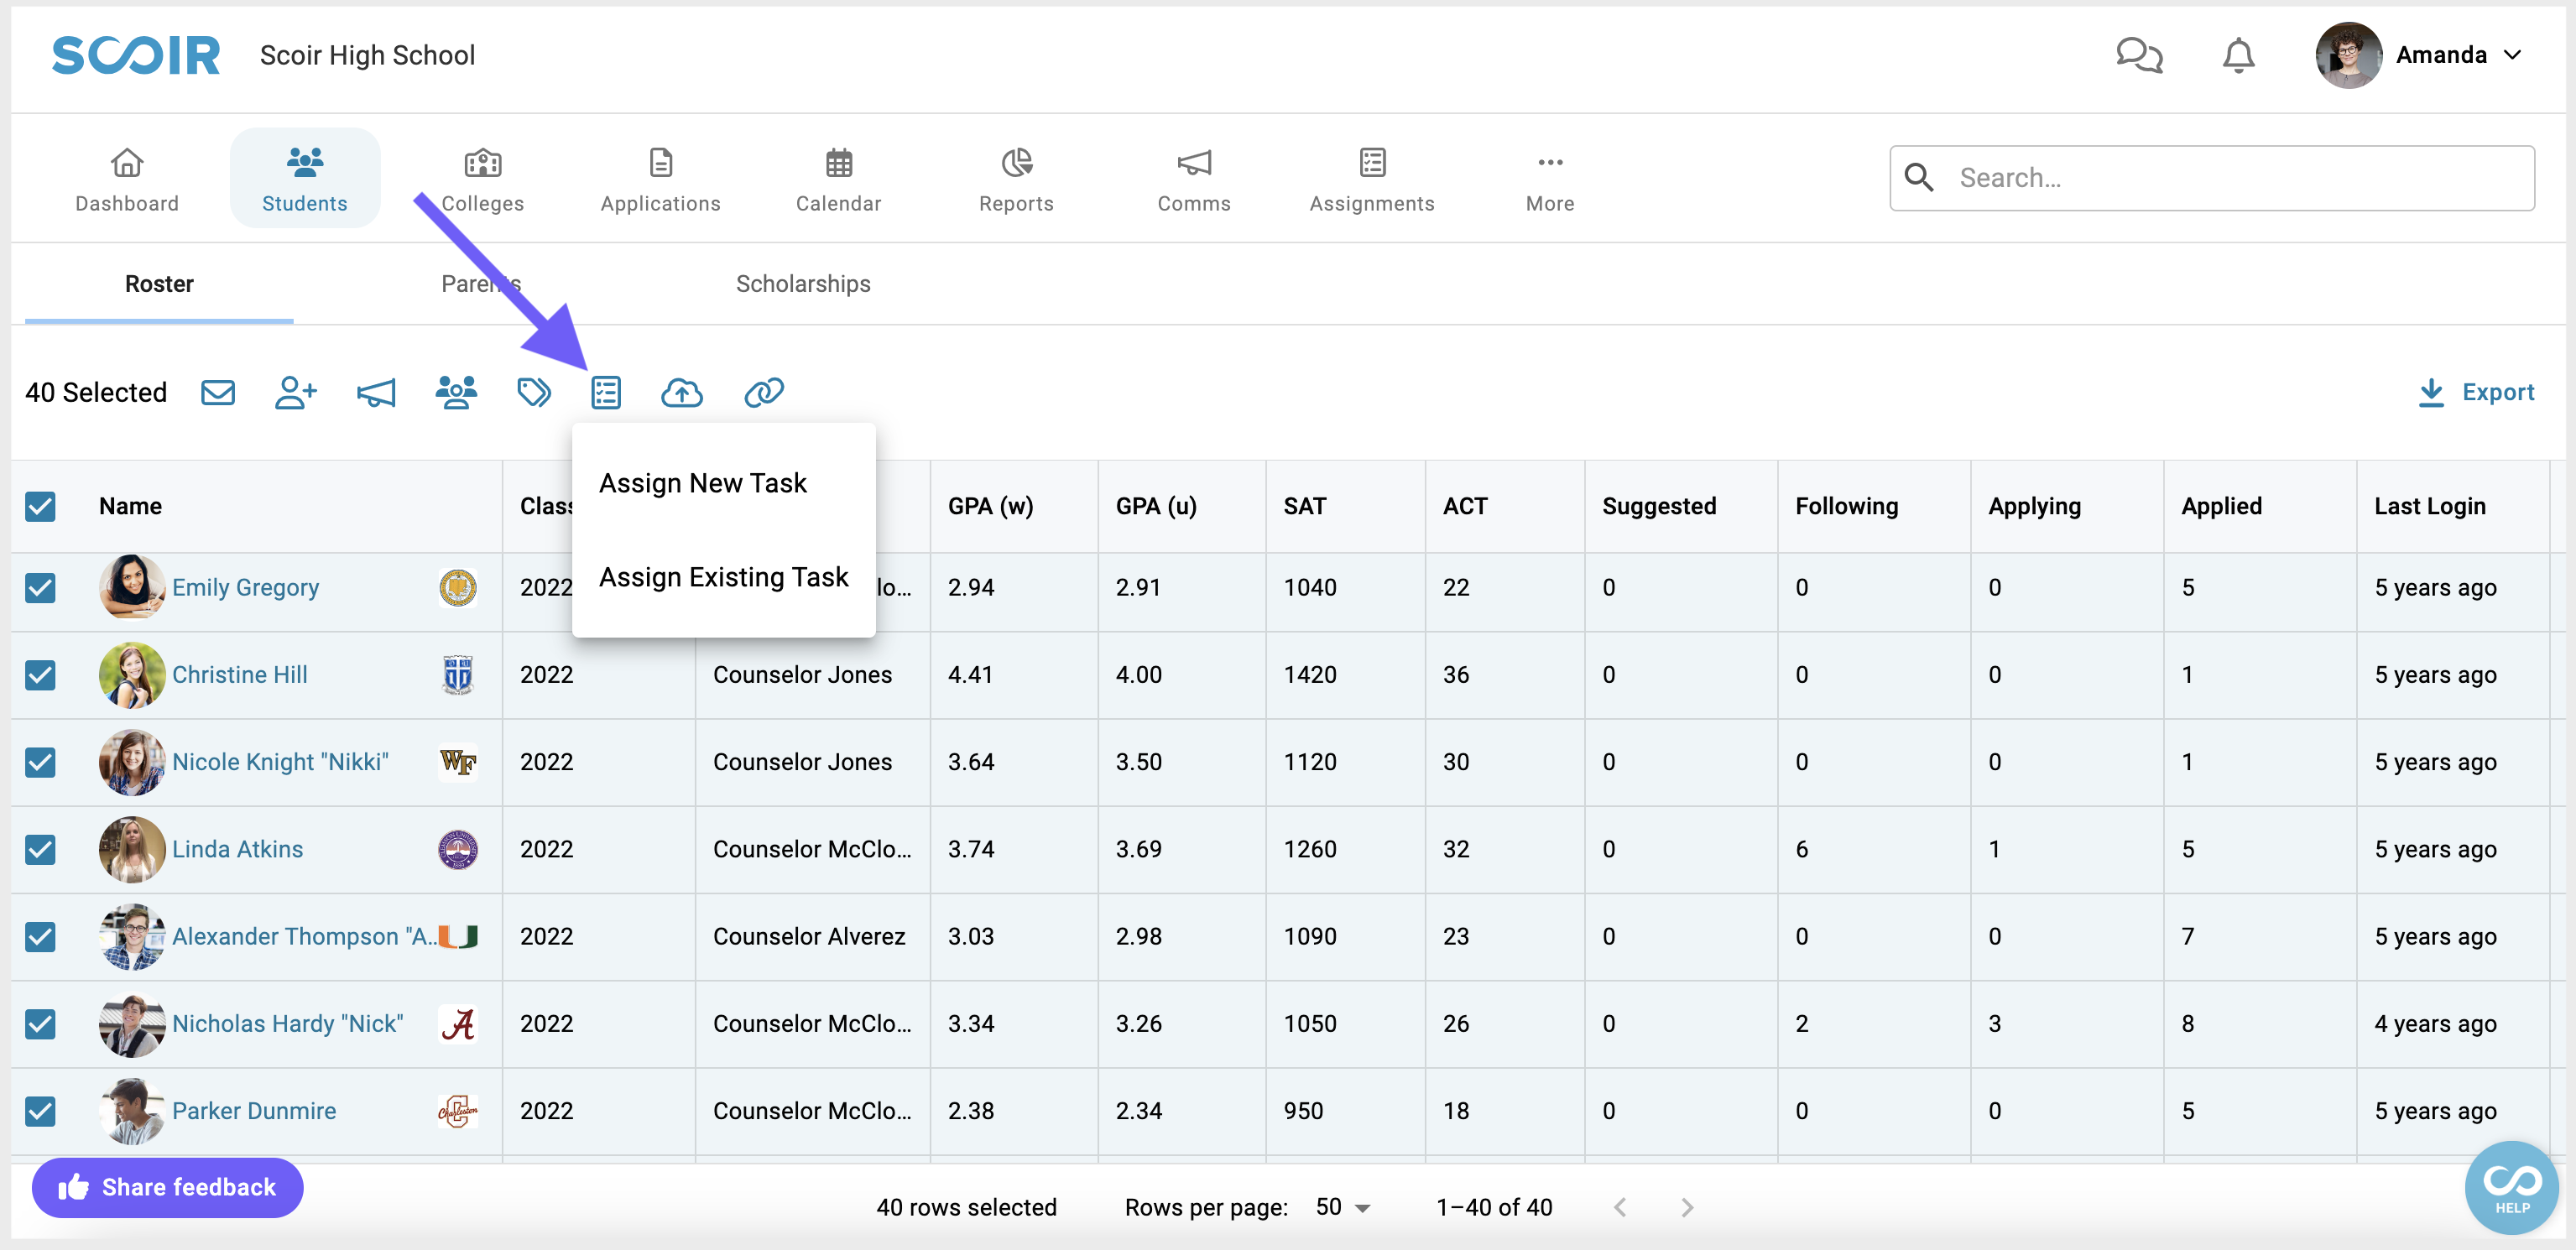
Task: Click the cloud upload icon
Action: (x=682, y=392)
